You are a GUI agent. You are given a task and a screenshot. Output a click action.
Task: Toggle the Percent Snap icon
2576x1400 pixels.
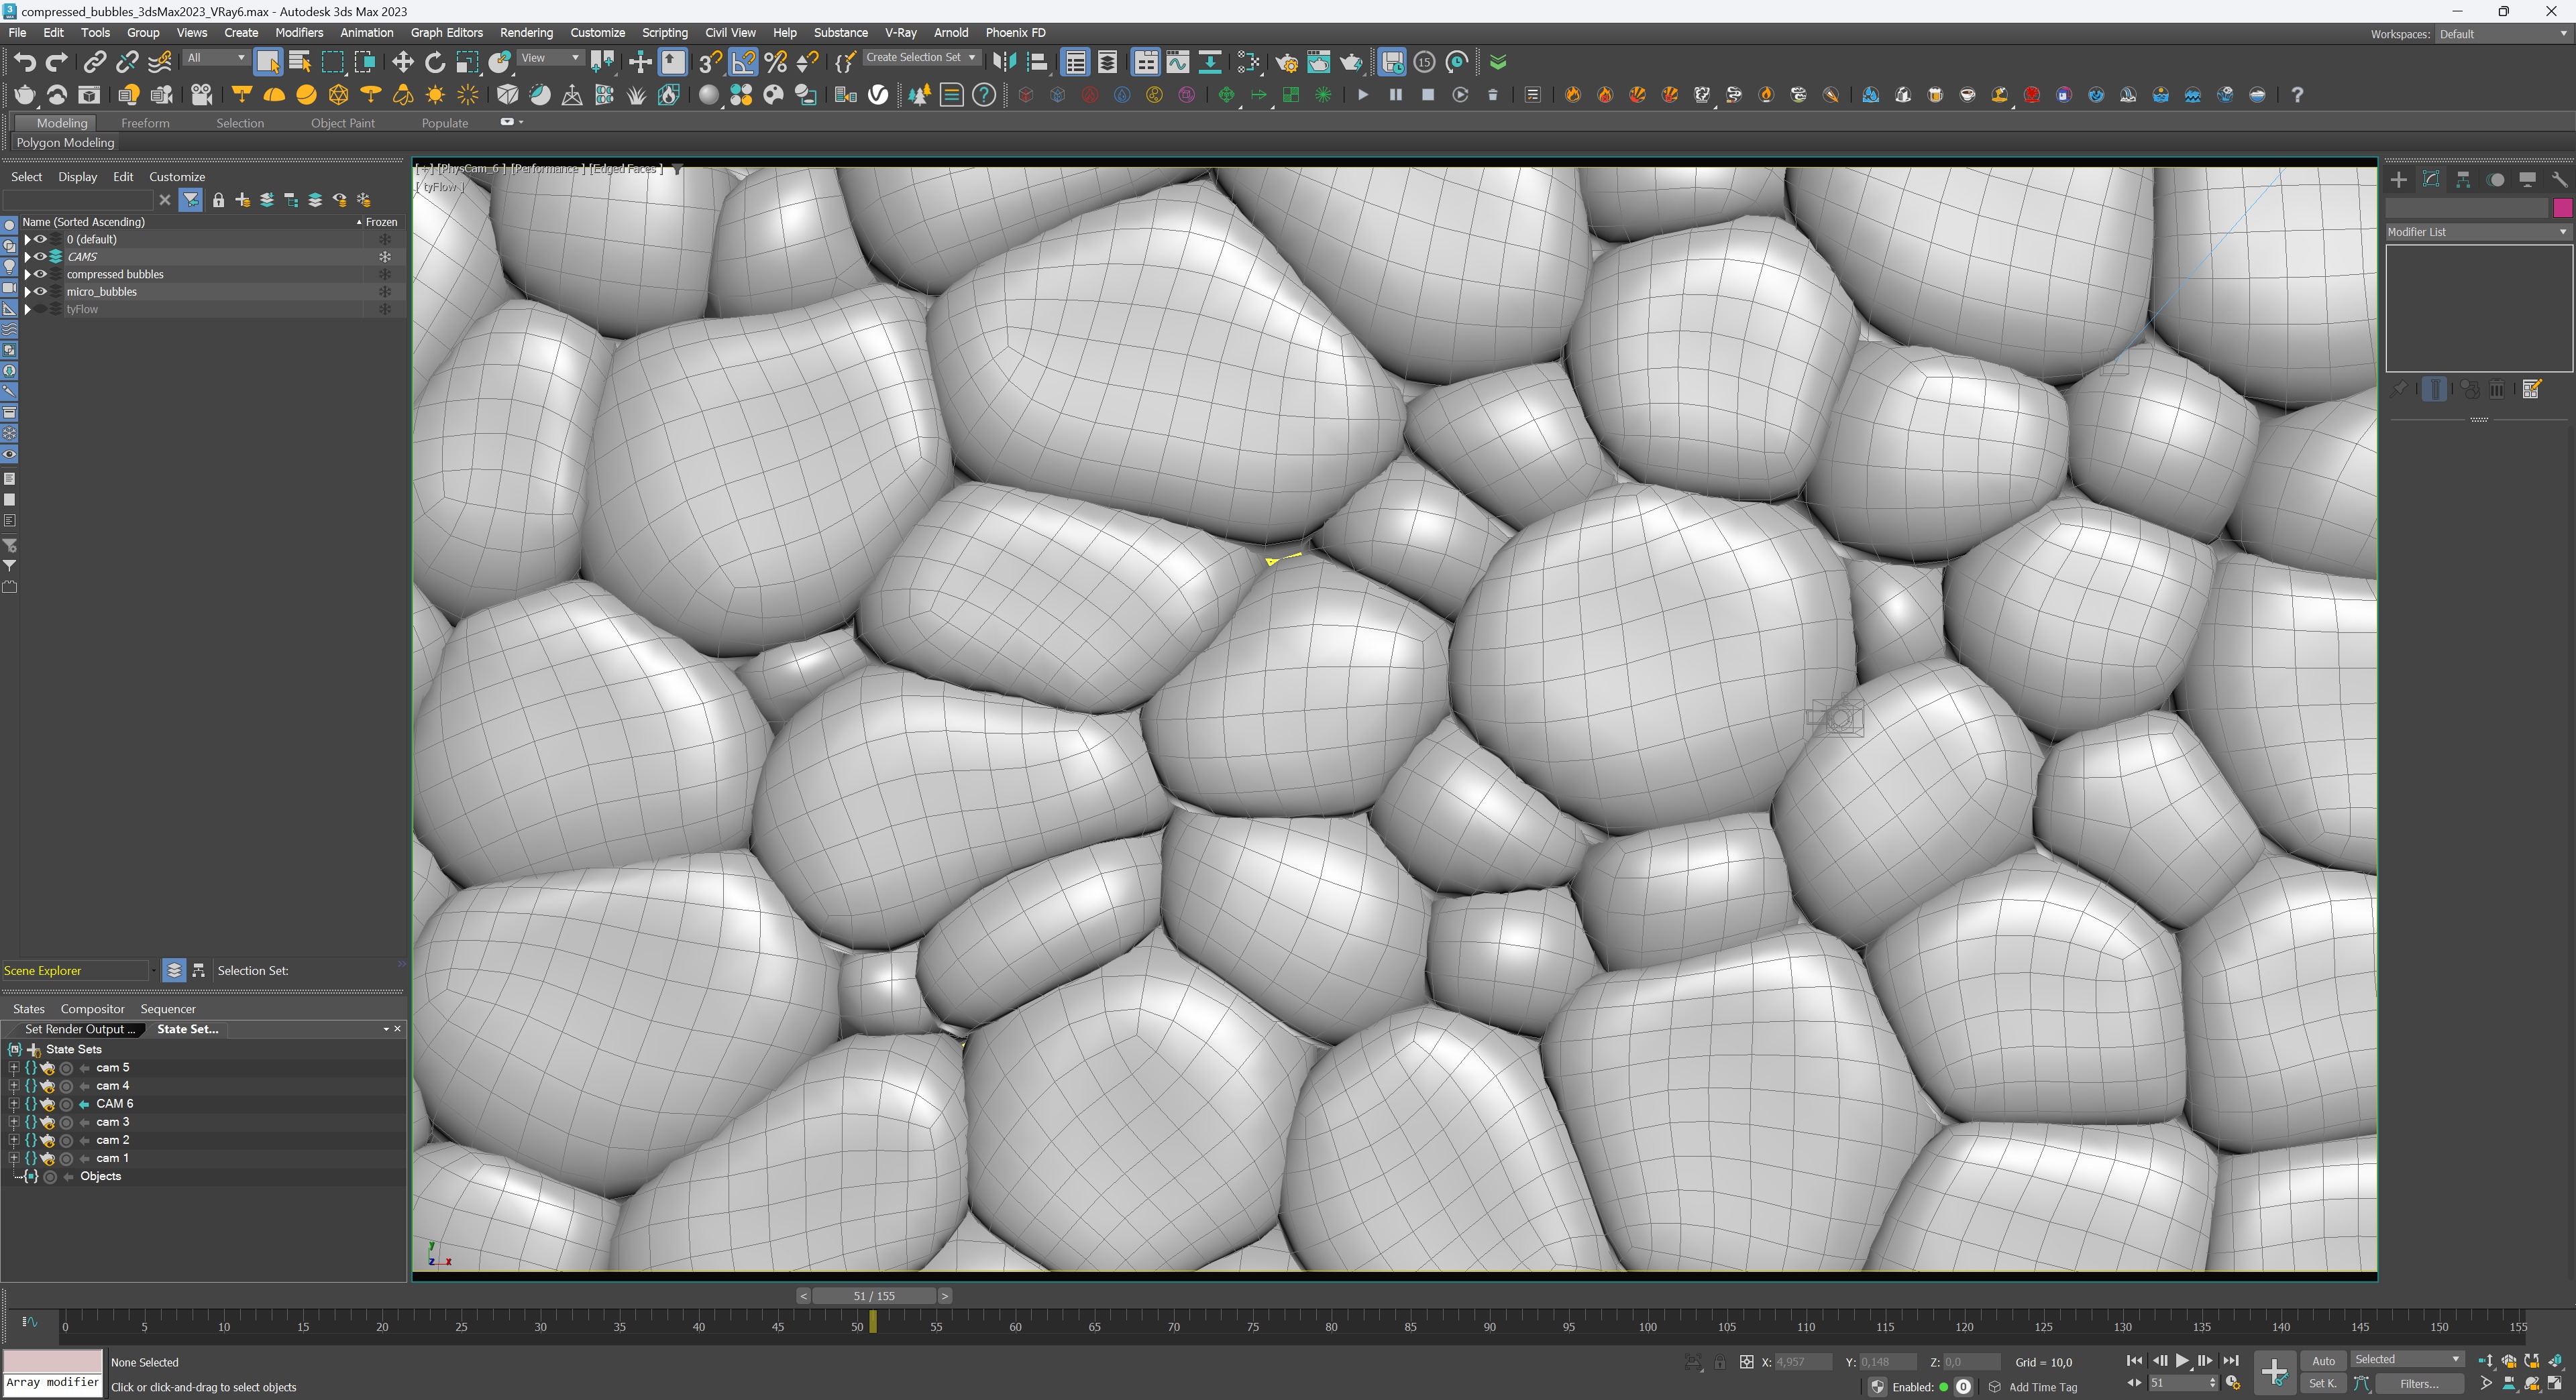(776, 63)
